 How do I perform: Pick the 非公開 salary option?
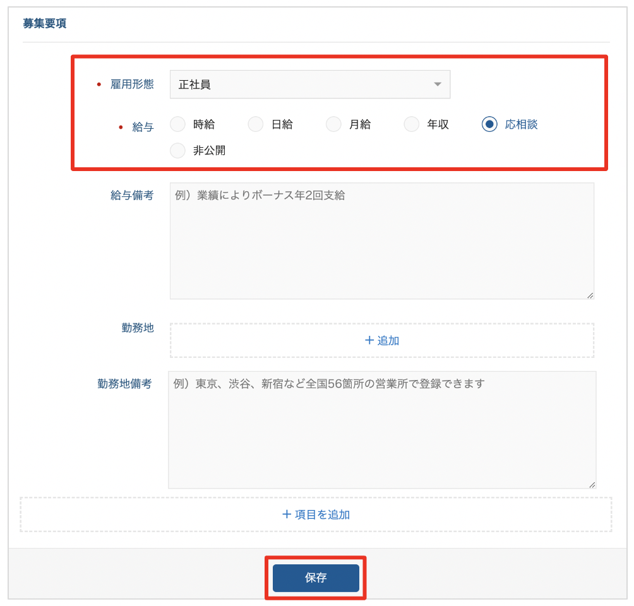(x=178, y=150)
